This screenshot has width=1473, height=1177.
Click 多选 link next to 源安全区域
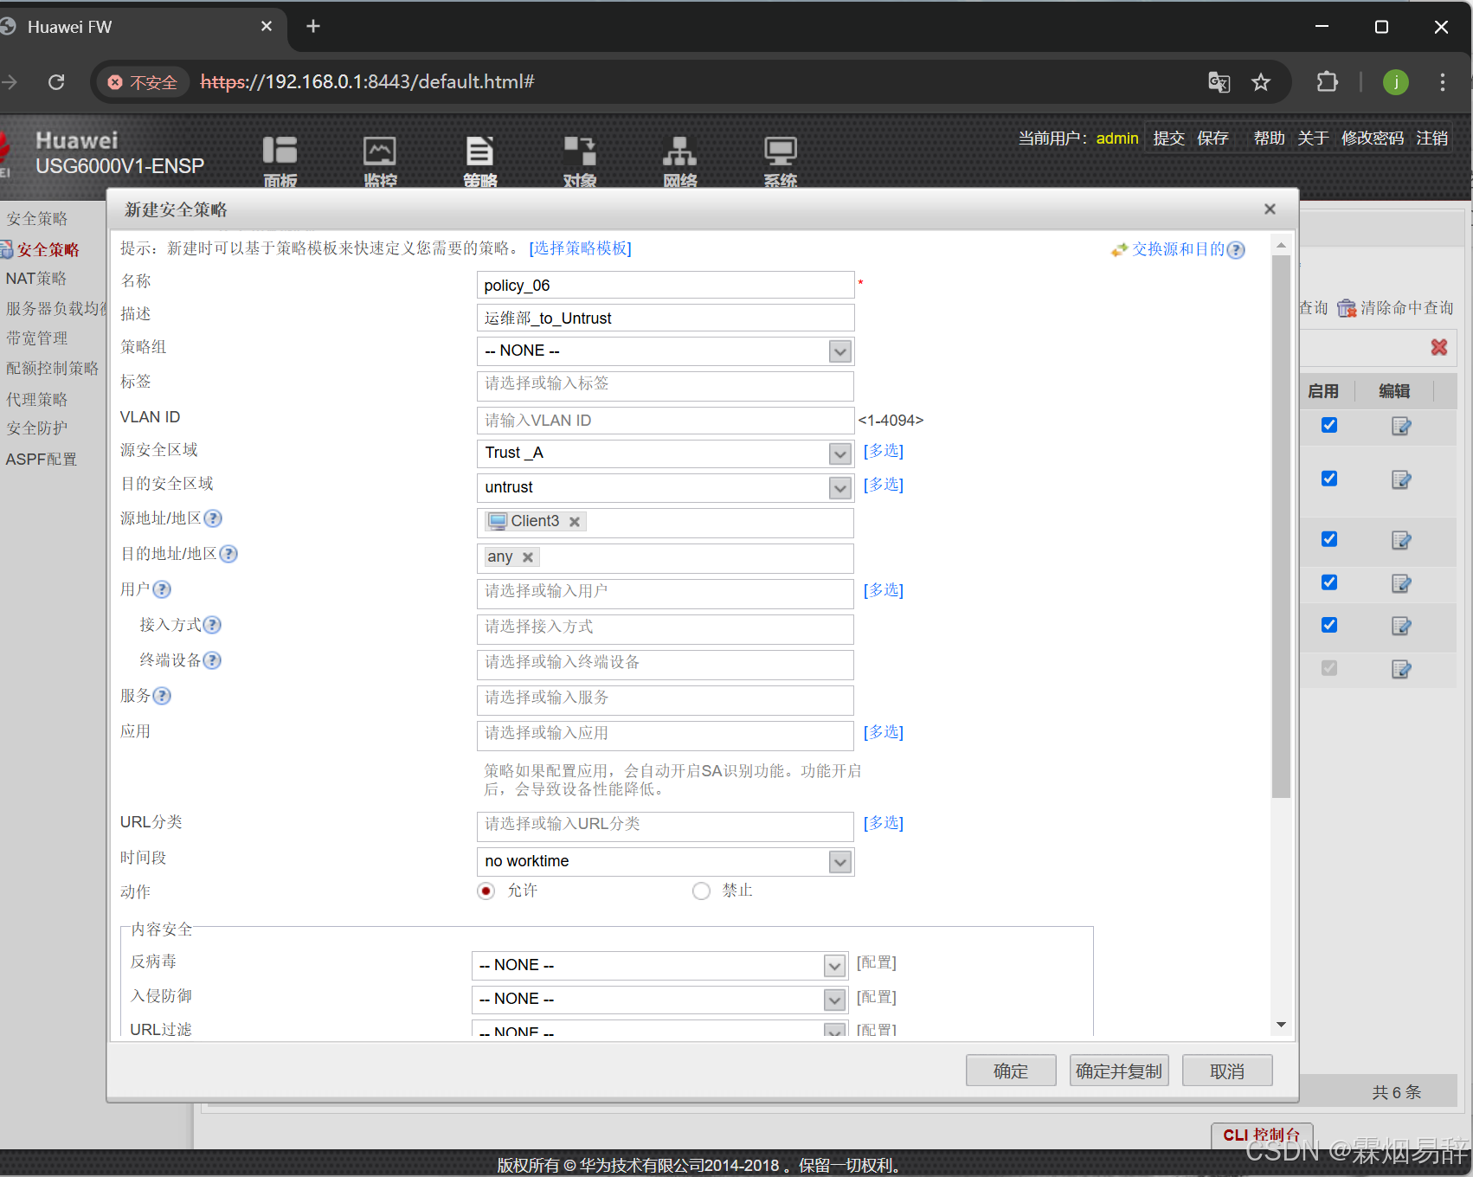(884, 451)
